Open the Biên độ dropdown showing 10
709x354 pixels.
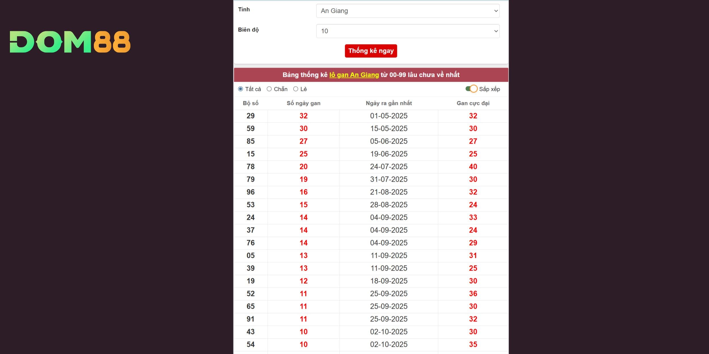[408, 31]
